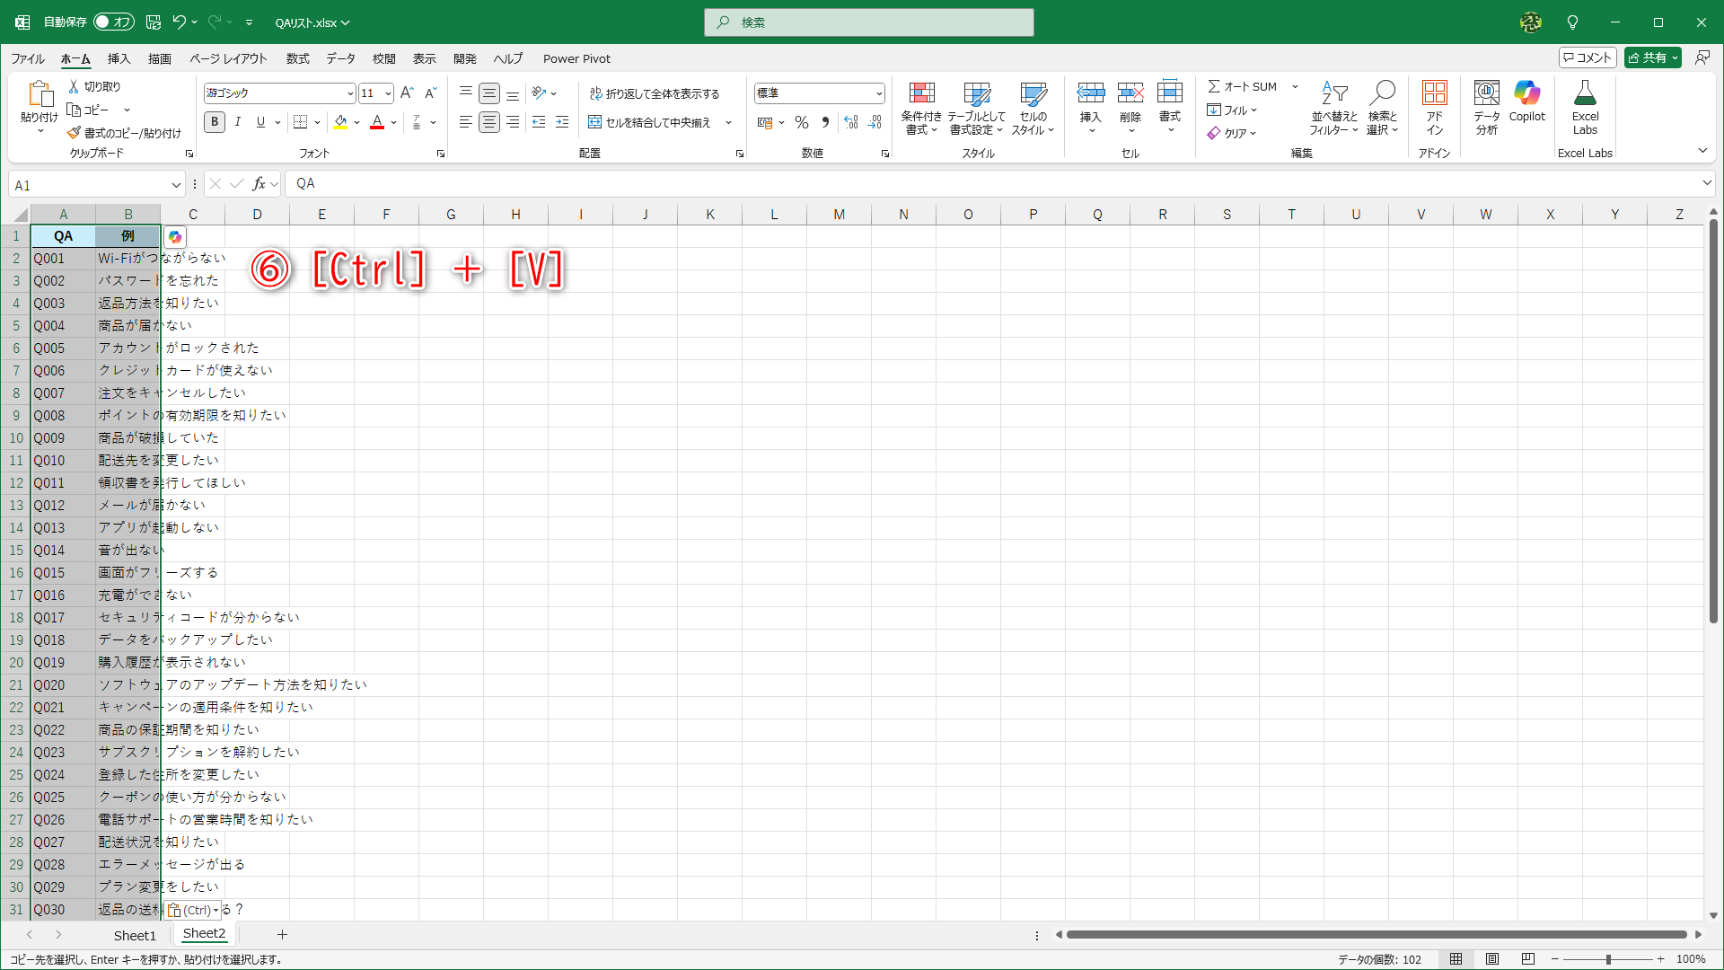Open the Paste Options (Ctrl) dropdown
This screenshot has width=1724, height=970.
(x=194, y=910)
